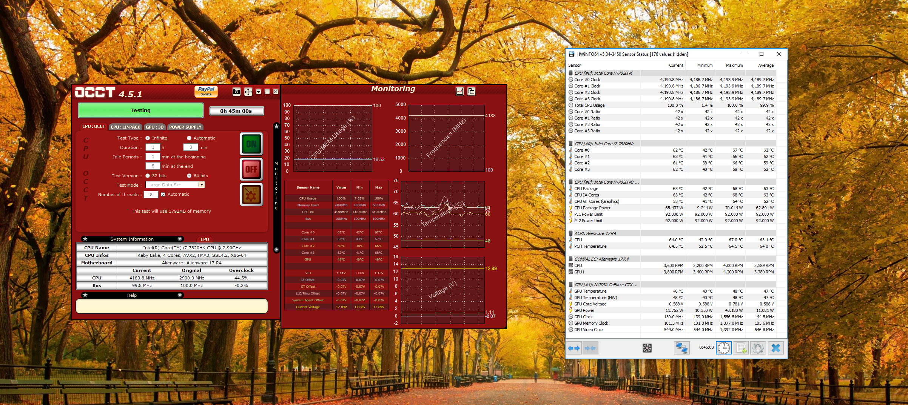Click the Monitoring detach windows icon
908x405 pixels.
471,91
